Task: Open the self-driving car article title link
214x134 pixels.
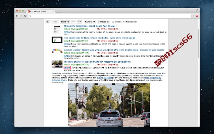Action: [97, 62]
